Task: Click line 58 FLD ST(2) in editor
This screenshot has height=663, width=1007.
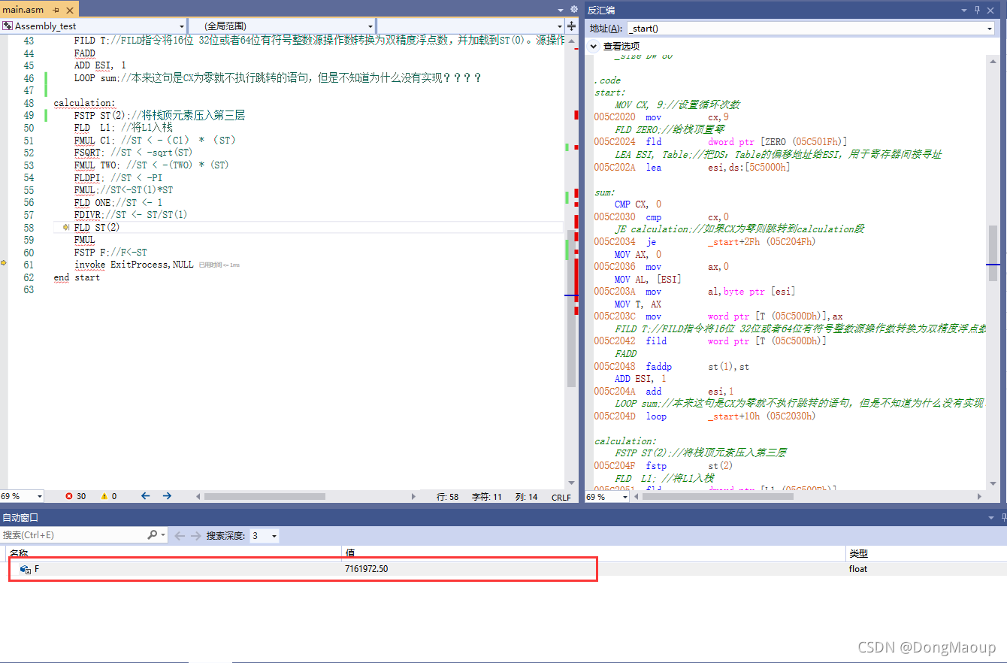Action: [x=96, y=227]
